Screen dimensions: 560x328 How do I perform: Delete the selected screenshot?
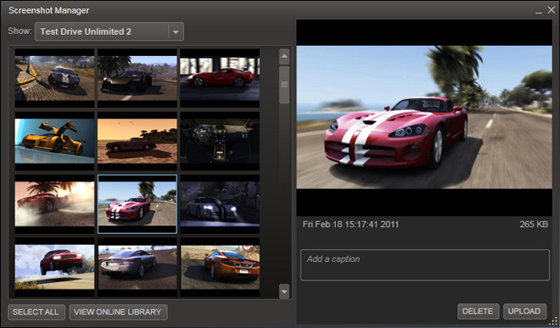point(478,311)
